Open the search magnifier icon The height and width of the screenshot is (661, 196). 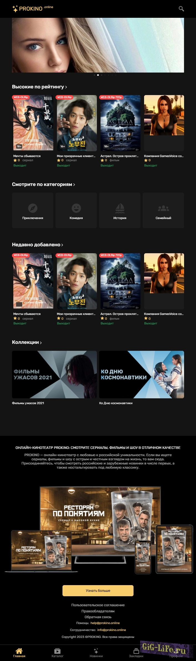click(181, 9)
